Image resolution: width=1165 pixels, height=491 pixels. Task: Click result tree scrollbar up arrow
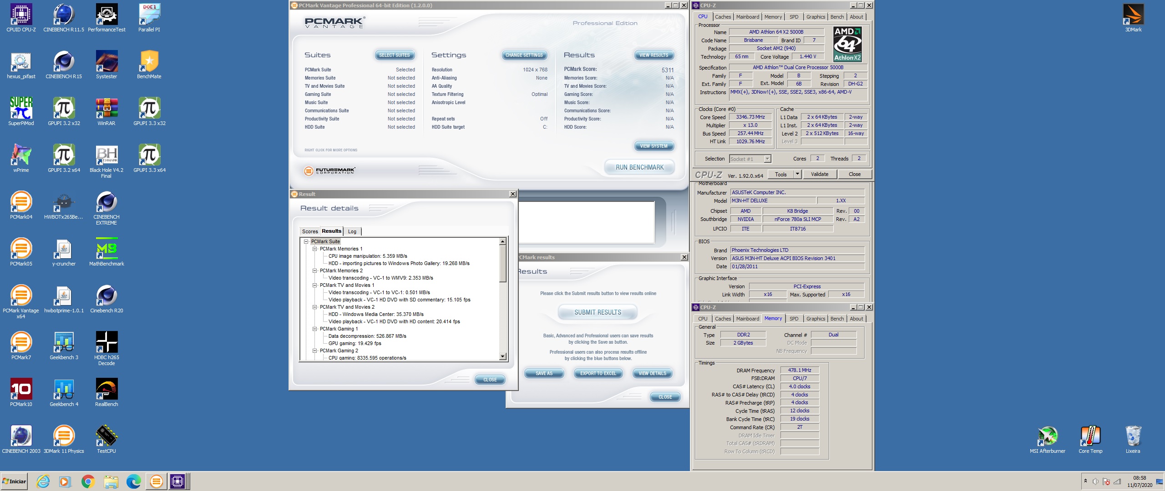(x=503, y=242)
